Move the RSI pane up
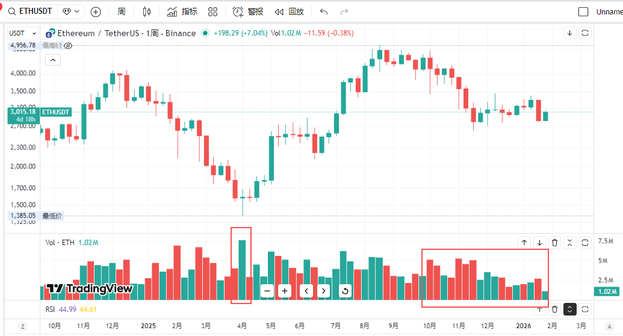Screen dimensions: 623x336 (539, 310)
